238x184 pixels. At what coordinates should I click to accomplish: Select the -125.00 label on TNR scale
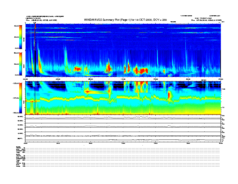16,83
